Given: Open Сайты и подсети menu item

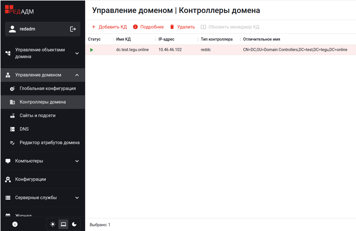Looking at the screenshot, I should pyautogui.click(x=38, y=116).
